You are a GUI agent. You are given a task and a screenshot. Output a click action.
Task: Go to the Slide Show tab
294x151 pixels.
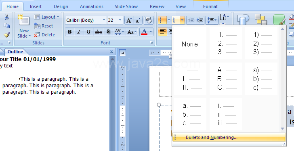coord(126,6)
